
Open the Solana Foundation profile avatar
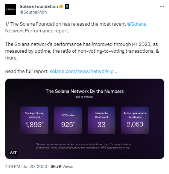11,9
